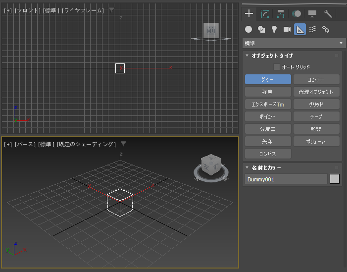
Task: Enable the オート グリッド checkbox
Action: pyautogui.click(x=276, y=67)
